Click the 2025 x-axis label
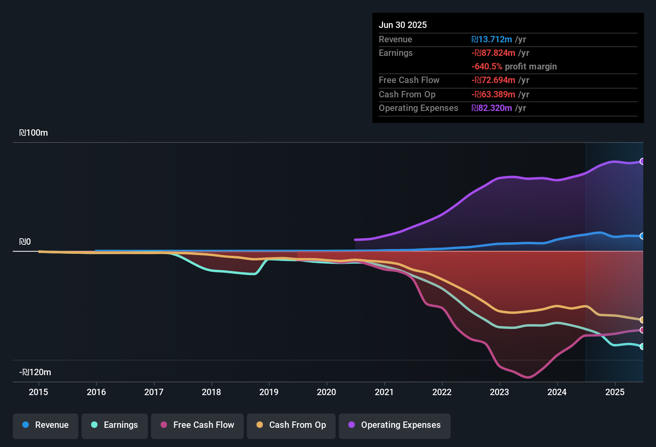This screenshot has width=656, height=447. click(x=615, y=392)
